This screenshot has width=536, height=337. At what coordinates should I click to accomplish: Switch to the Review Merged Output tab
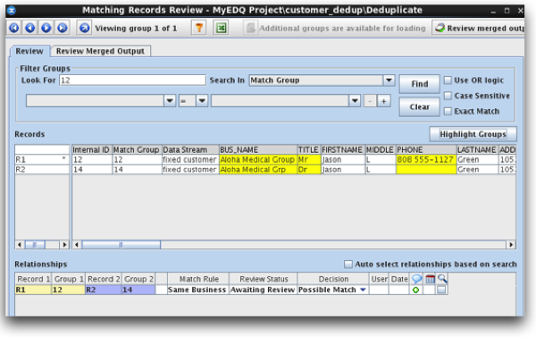(100, 51)
